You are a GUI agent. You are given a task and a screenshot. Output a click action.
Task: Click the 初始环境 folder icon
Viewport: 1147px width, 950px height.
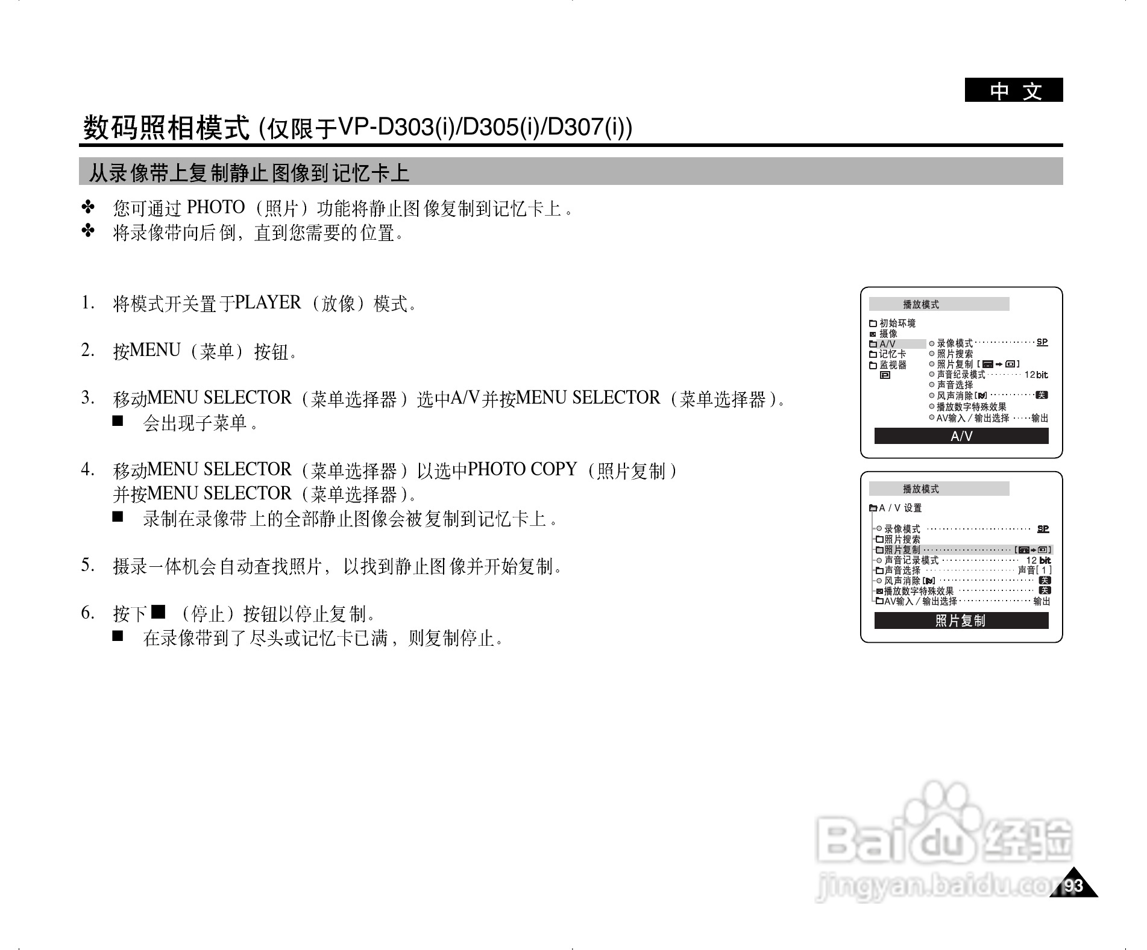pyautogui.click(x=873, y=323)
